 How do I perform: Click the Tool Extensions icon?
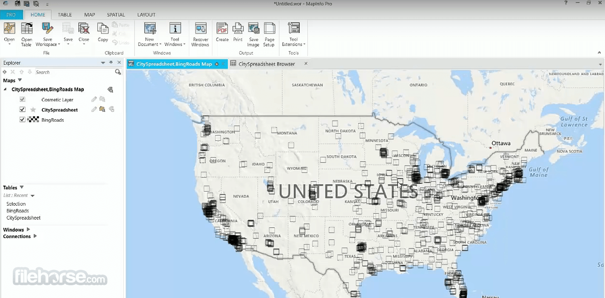[x=294, y=29]
